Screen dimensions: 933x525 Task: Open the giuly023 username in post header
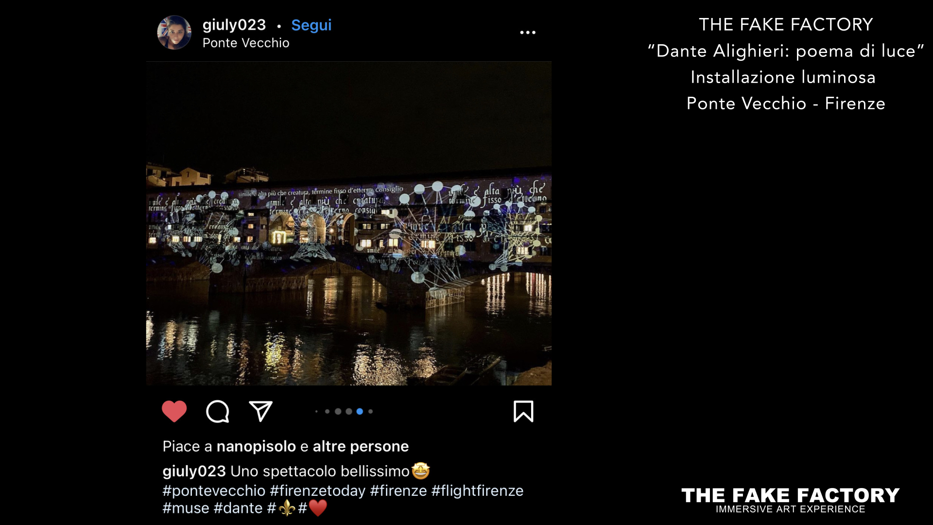pos(234,25)
